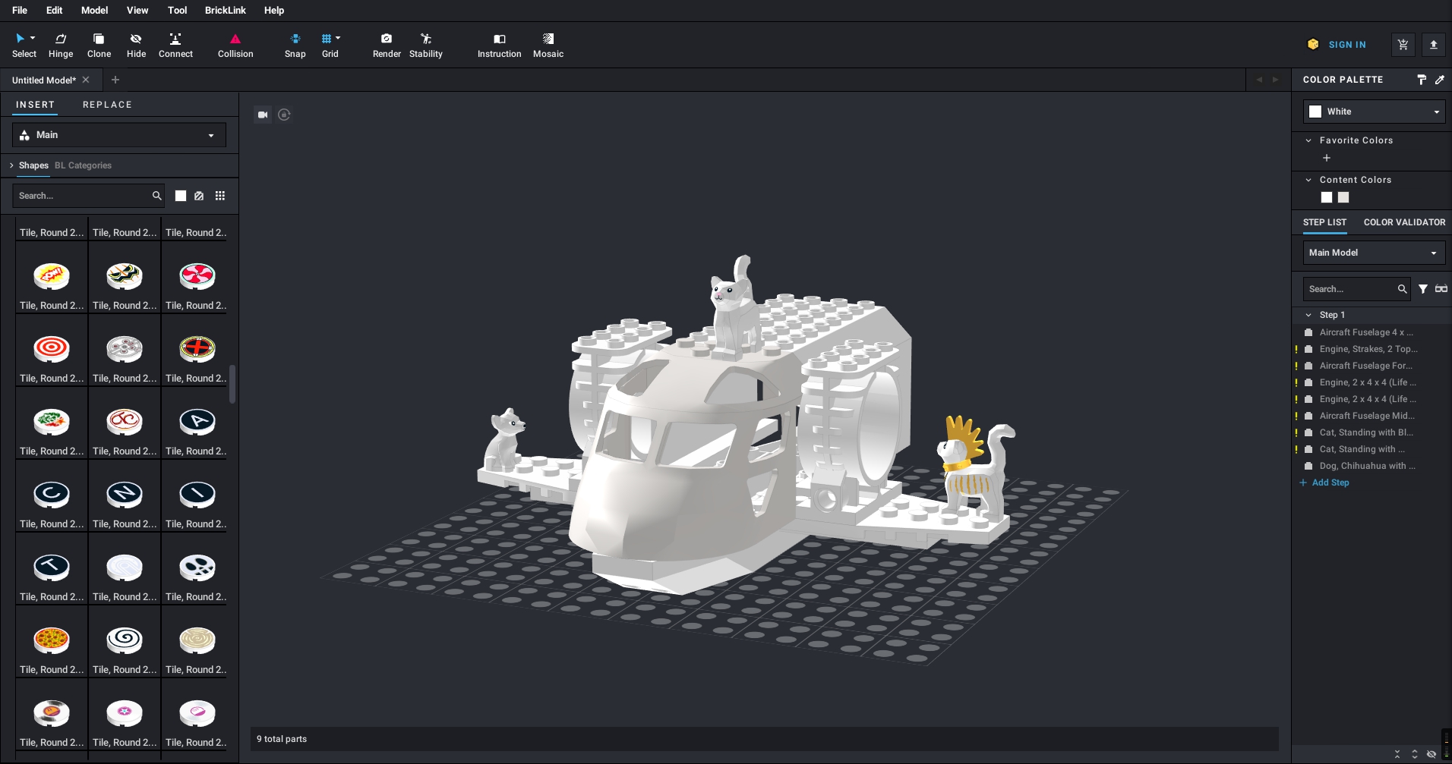Select the Hinge tool

(61, 43)
